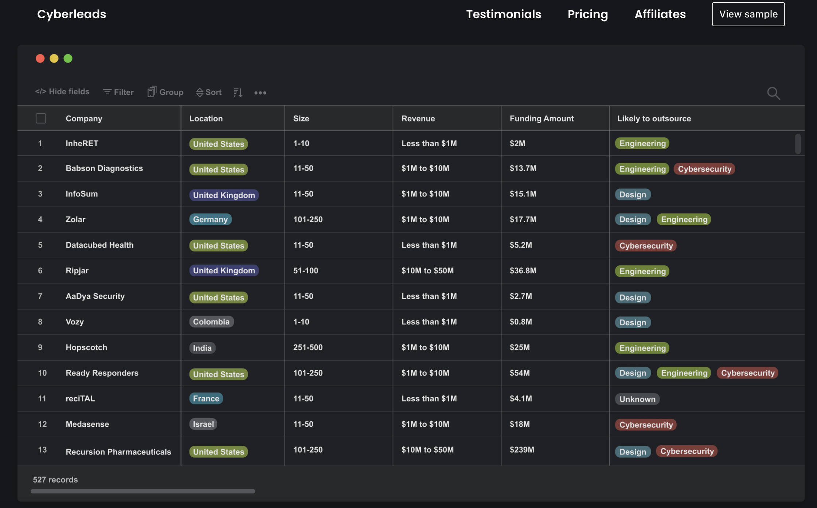Click the $54M funding cell
Viewport: 817px width, 508px height.
pos(520,373)
